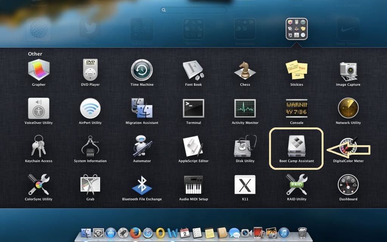
Task: Rename folder by clicking the Other title
Action: point(35,54)
